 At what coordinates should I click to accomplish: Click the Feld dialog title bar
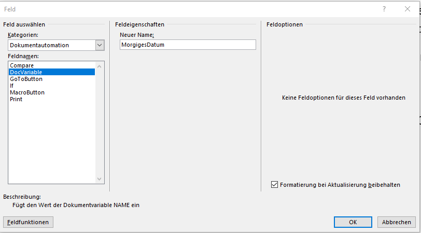181,9
